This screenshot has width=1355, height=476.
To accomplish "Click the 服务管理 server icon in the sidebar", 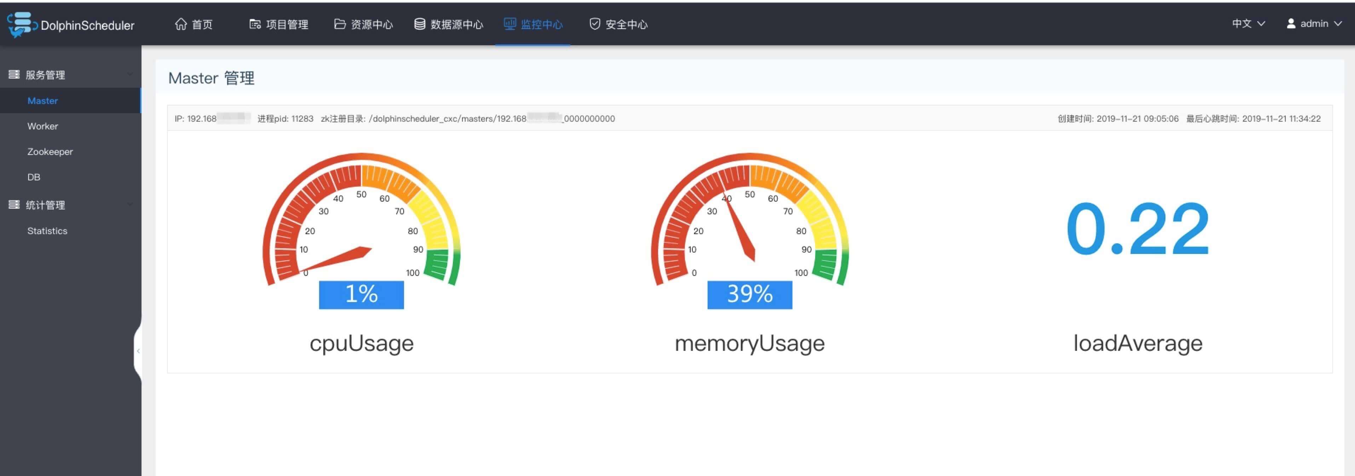I will pos(14,74).
